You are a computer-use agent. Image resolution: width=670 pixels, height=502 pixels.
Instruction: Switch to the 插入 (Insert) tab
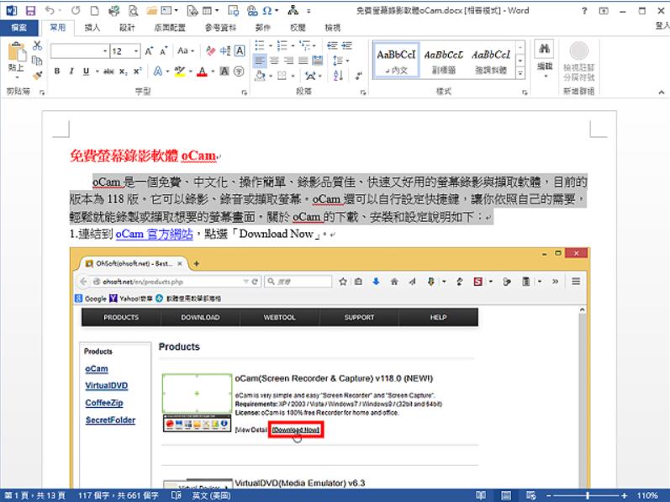[92, 28]
